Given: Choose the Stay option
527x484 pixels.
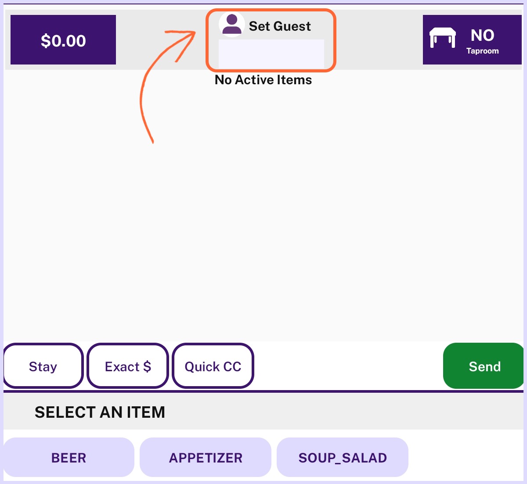Looking at the screenshot, I should [43, 366].
